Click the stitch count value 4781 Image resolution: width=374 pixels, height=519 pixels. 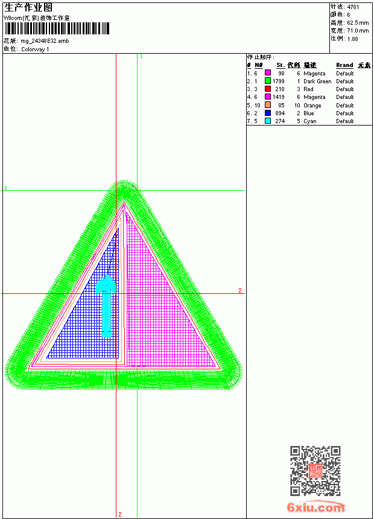point(353,7)
